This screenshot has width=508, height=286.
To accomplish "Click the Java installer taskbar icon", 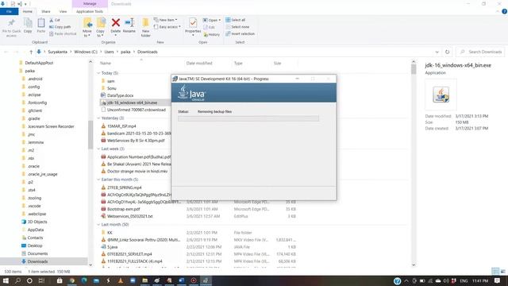I will click(206, 280).
